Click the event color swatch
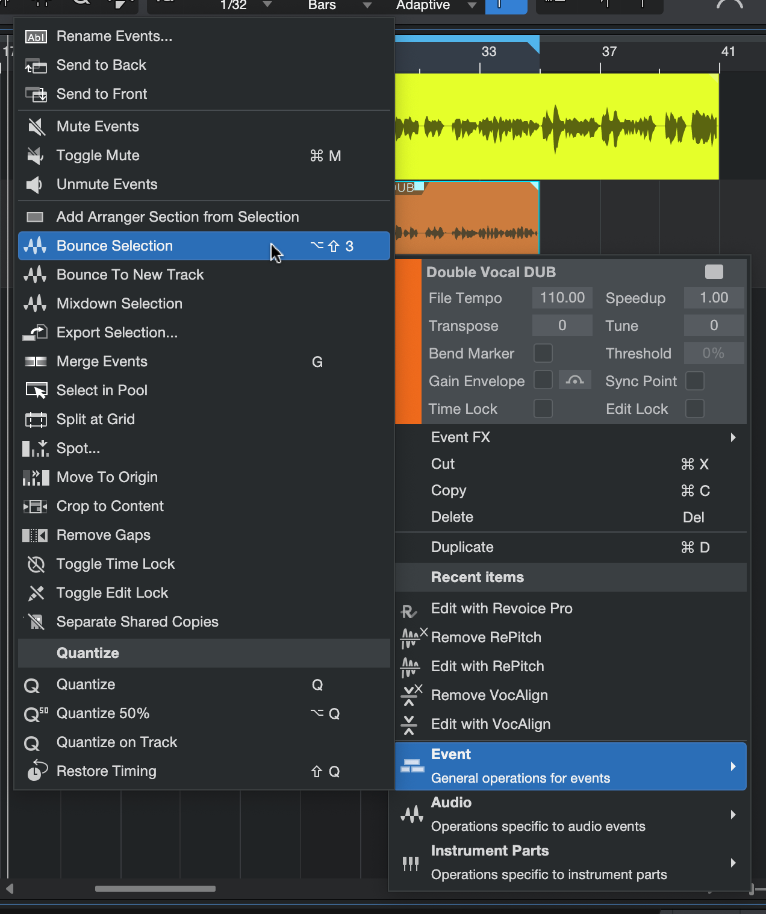 click(x=714, y=272)
